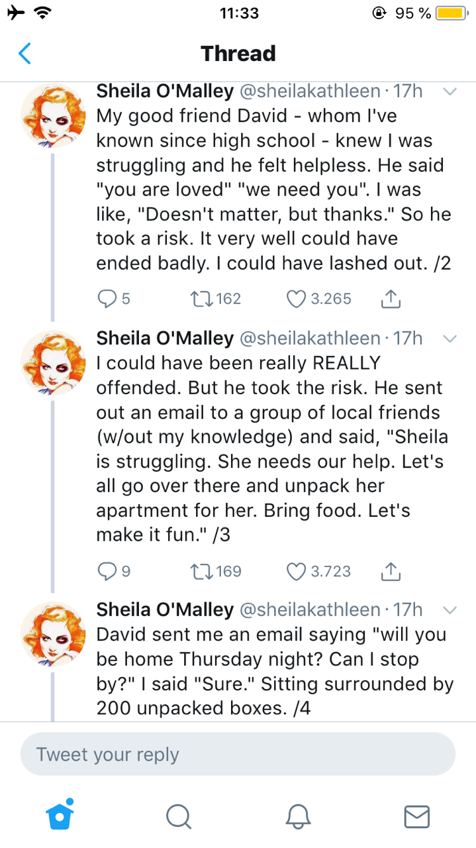
Task: Open the Notifications bell tab
Action: point(297,816)
